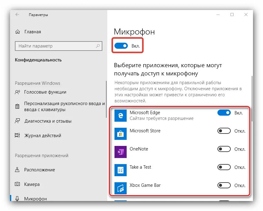This screenshot has height=211, width=263.
Task: Click the Сайтам требуется разрешение text
Action: click(162, 118)
